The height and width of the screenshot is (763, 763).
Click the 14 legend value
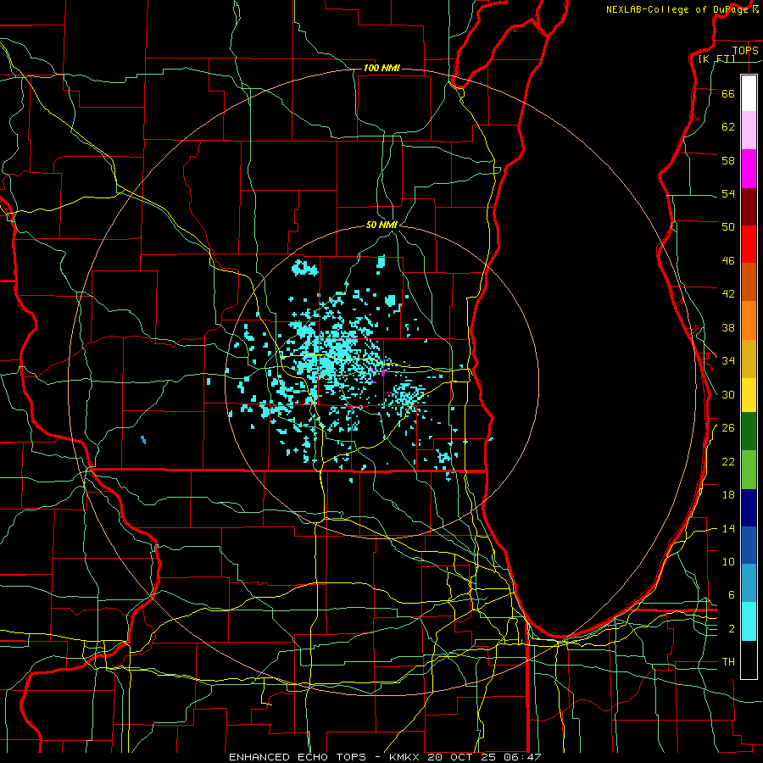tap(728, 528)
